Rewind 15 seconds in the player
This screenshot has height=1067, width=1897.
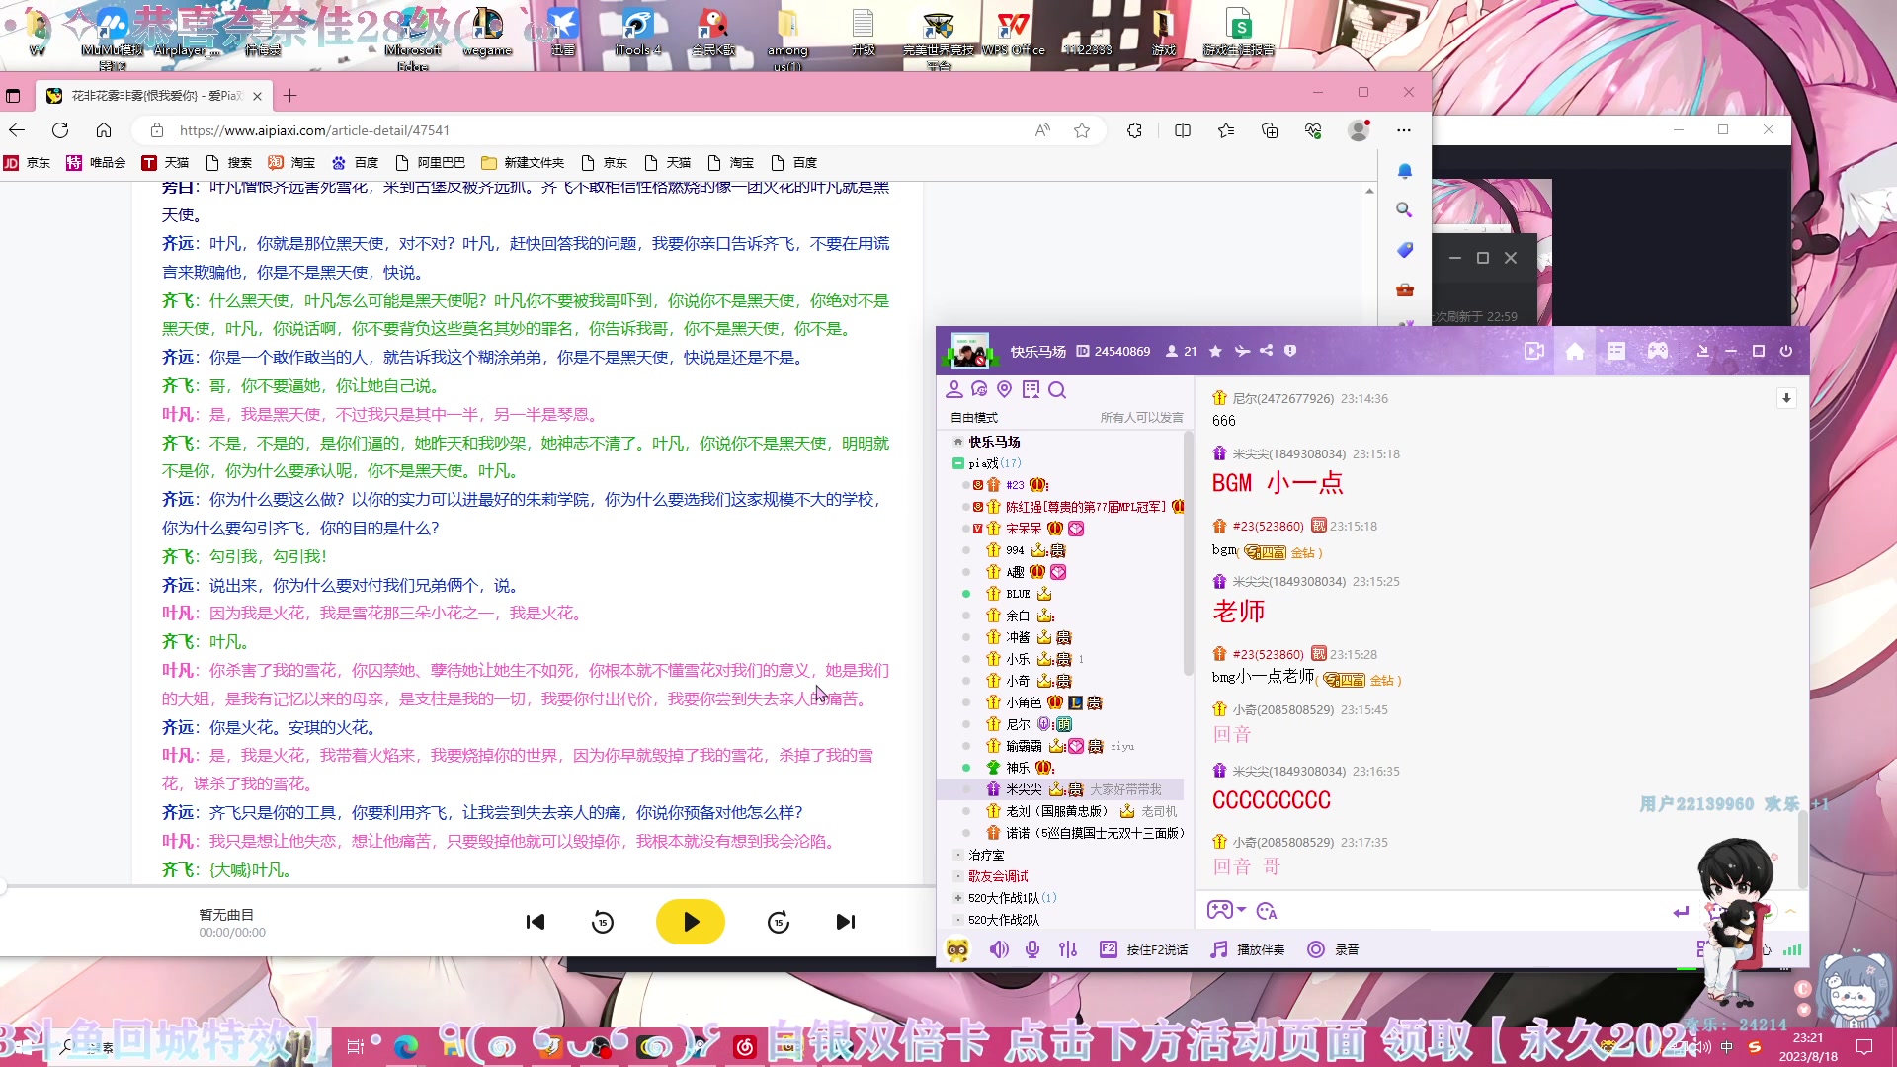tap(603, 923)
